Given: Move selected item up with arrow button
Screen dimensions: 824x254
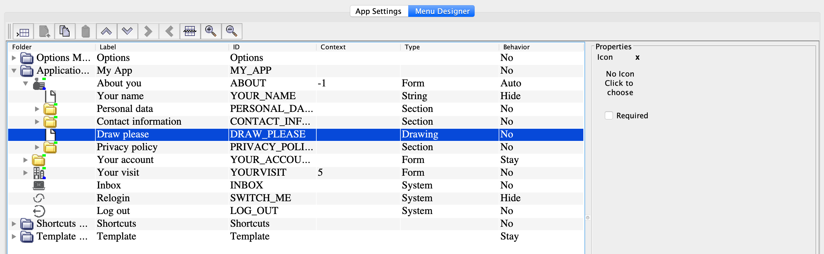Looking at the screenshot, I should [x=106, y=31].
